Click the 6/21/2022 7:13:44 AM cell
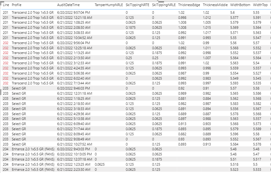 tap(74, 83)
